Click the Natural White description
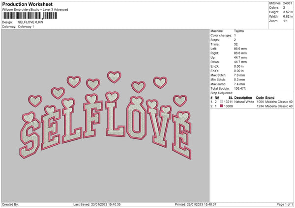 point(244,102)
